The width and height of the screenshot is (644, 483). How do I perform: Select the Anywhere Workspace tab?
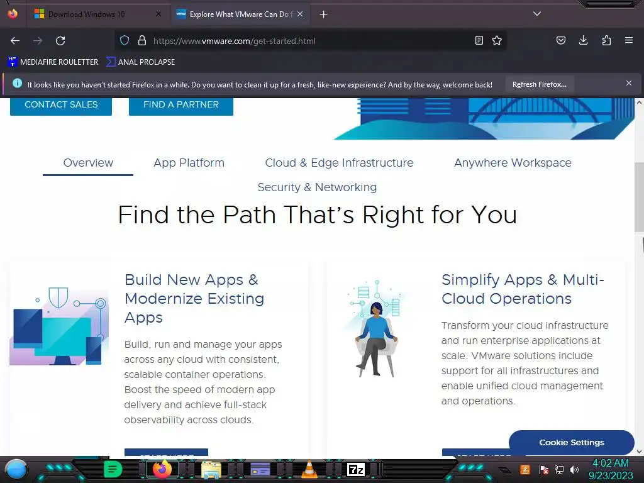click(x=513, y=163)
